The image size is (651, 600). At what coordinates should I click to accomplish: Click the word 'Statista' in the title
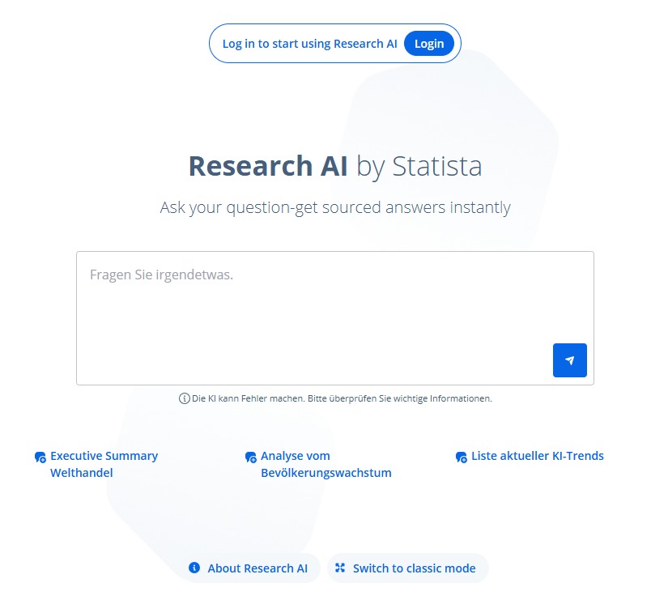(x=437, y=166)
